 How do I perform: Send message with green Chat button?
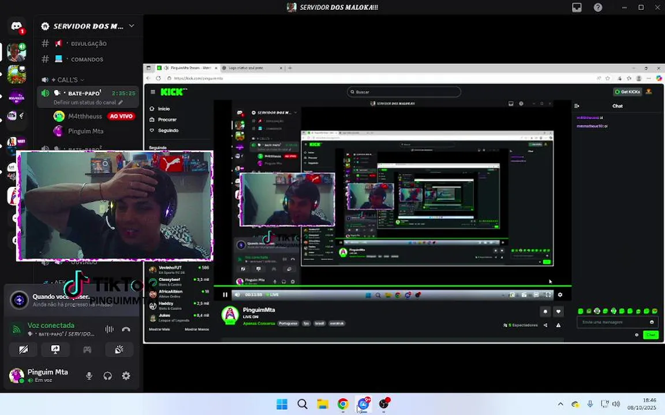[651, 335]
